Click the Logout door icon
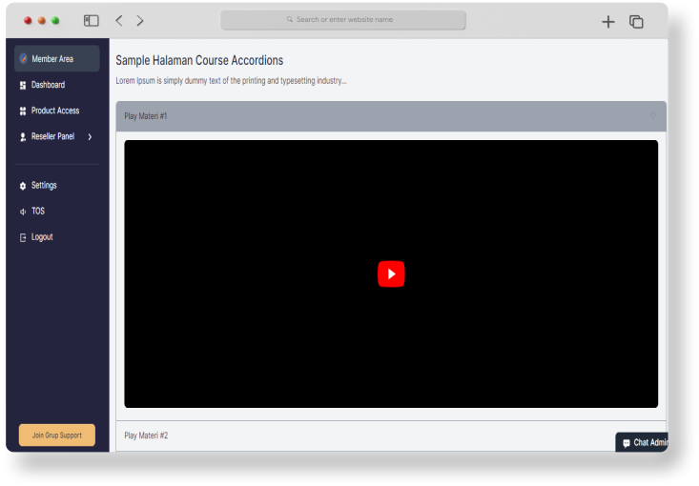The height and width of the screenshot is (486, 699). (23, 237)
